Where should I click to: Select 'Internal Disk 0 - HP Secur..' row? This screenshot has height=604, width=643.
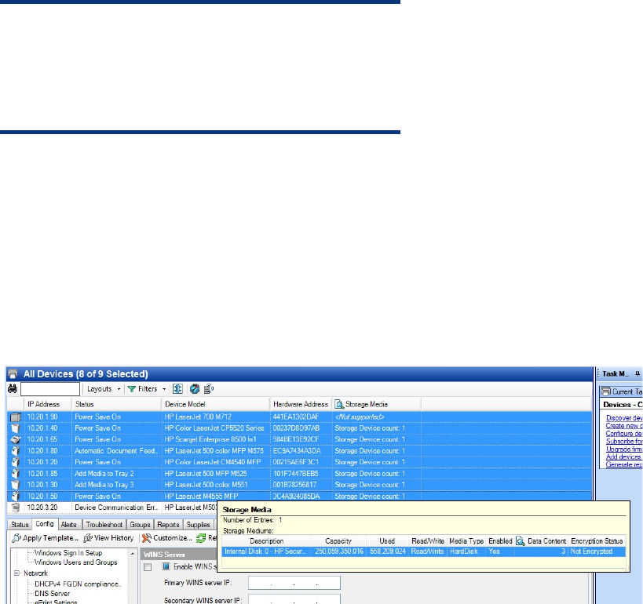pyautogui.click(x=424, y=551)
